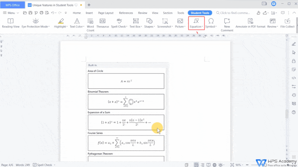Switch to Web Layout globe view
The height and width of the screenshot is (167, 298).
tap(215, 165)
